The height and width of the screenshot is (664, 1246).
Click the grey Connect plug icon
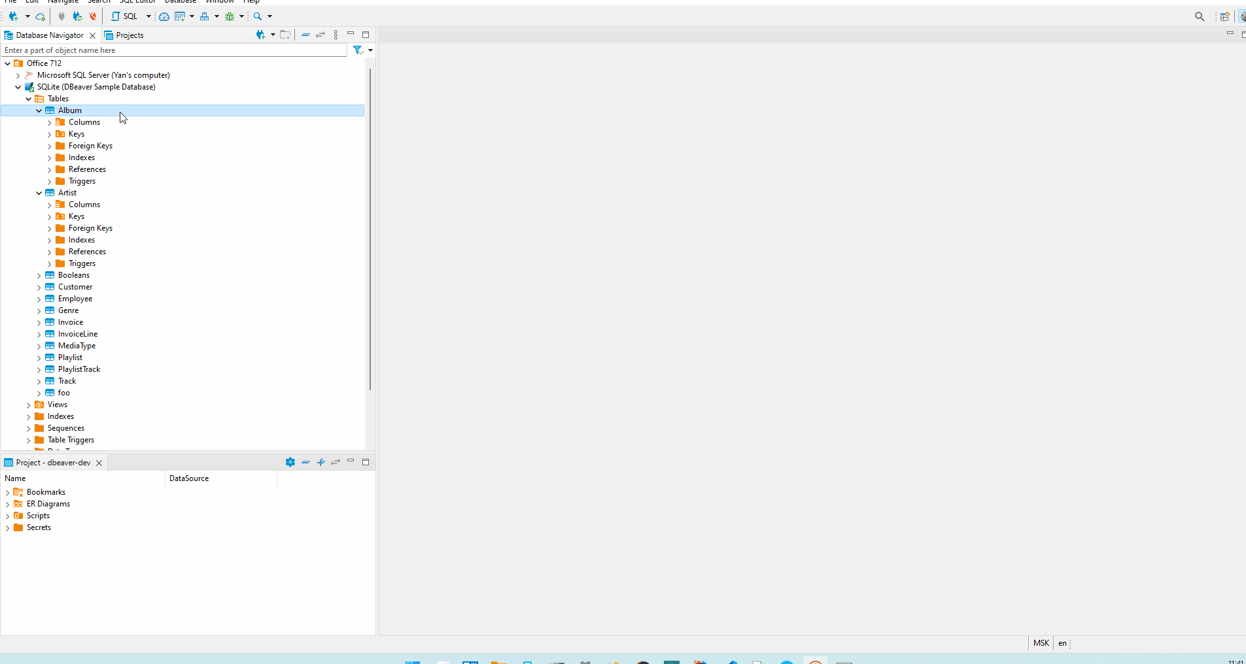click(x=61, y=16)
